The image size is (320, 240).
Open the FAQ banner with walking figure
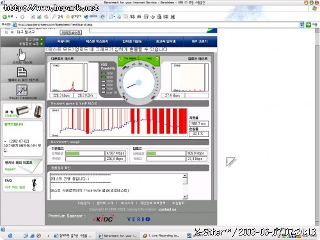[22, 184]
